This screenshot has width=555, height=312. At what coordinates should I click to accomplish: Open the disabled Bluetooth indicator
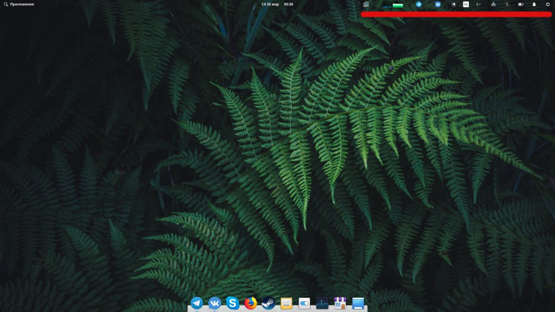tap(507, 4)
